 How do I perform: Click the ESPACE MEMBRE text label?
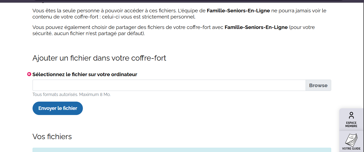click(x=351, y=124)
